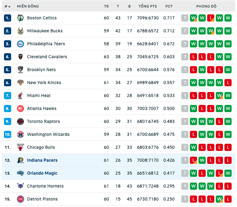This screenshot has width=237, height=207.
Task: Click Boston Celtics' red L form badge
Action: point(211,18)
